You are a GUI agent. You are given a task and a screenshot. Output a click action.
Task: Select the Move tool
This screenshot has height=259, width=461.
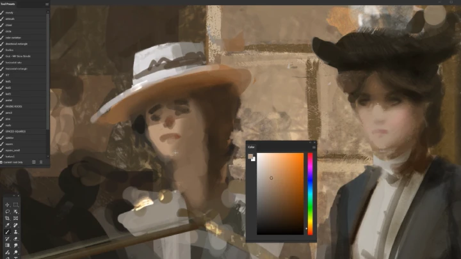[7, 205]
